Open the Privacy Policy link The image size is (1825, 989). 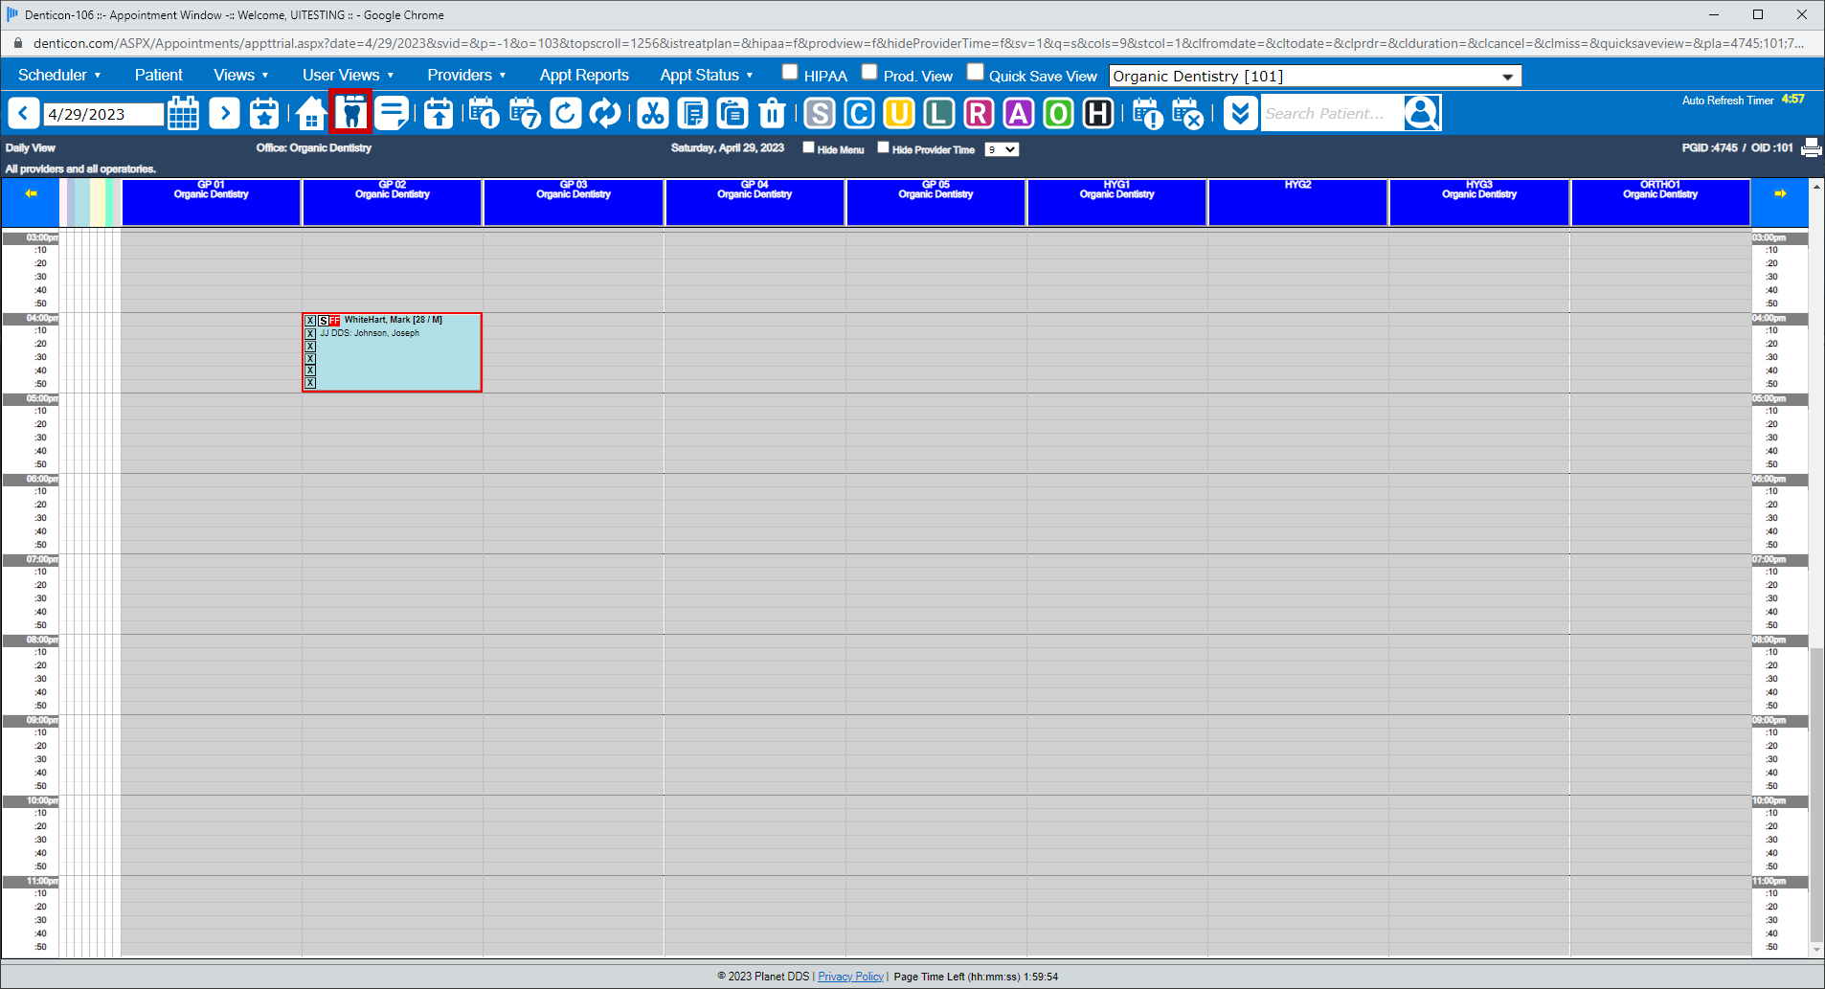coord(850,976)
